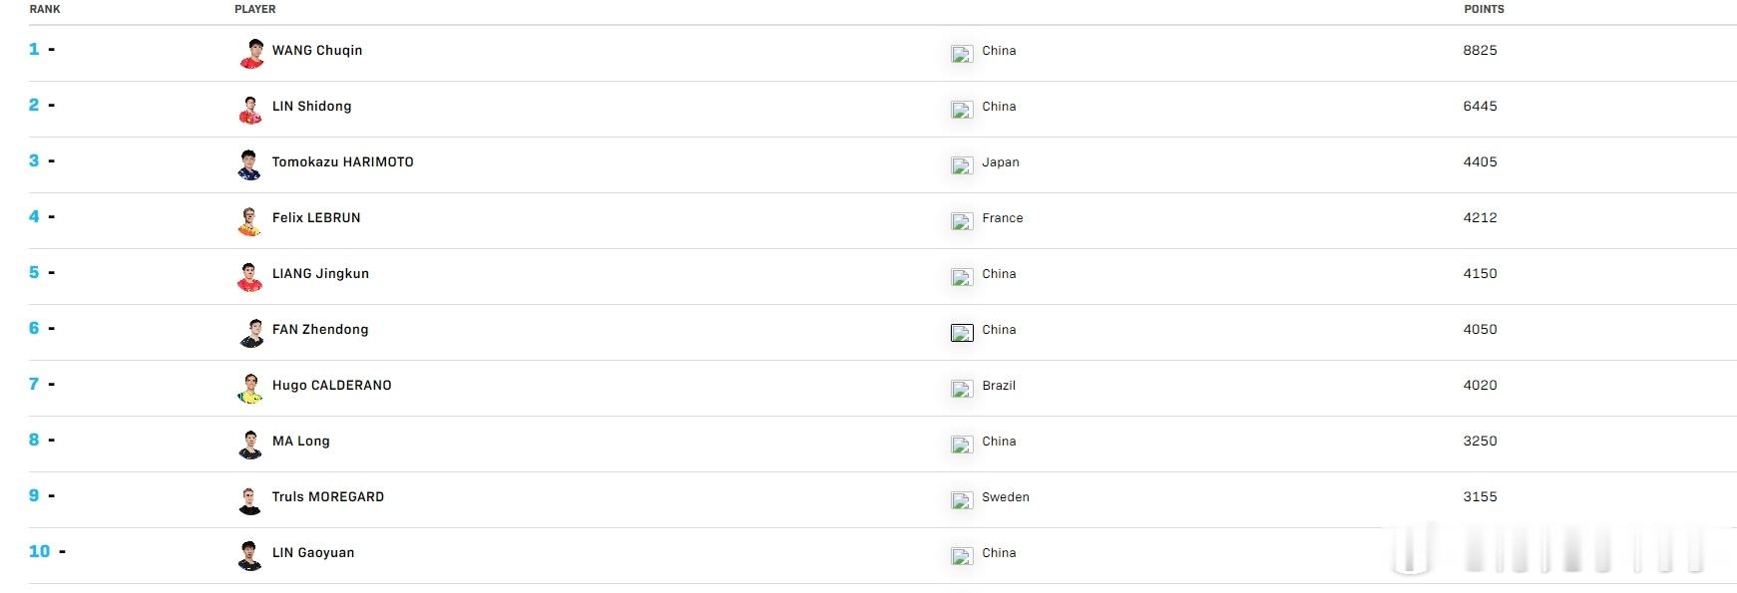Click rank number 10
The width and height of the screenshot is (1737, 593).
click(39, 551)
